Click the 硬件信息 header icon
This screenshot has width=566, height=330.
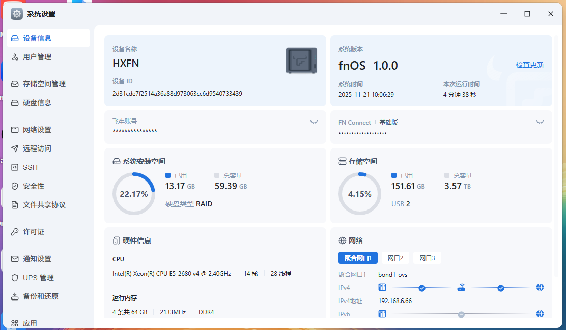click(116, 241)
